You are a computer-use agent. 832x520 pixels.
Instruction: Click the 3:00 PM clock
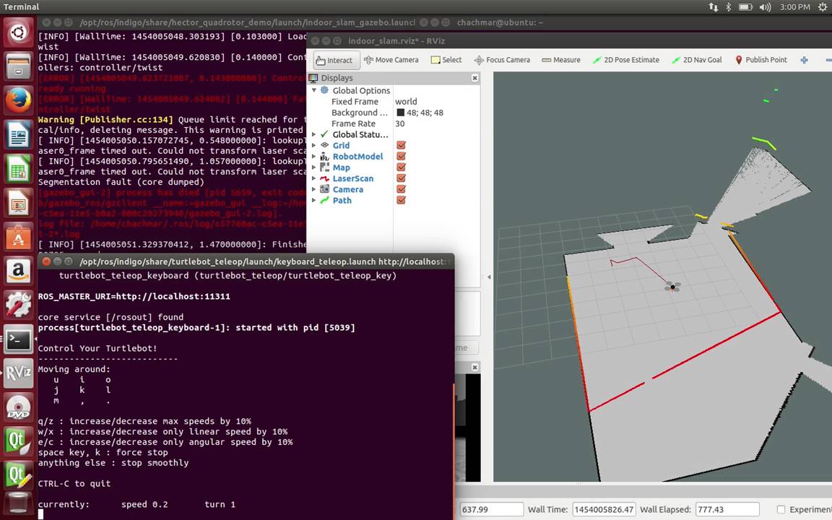coord(795,7)
